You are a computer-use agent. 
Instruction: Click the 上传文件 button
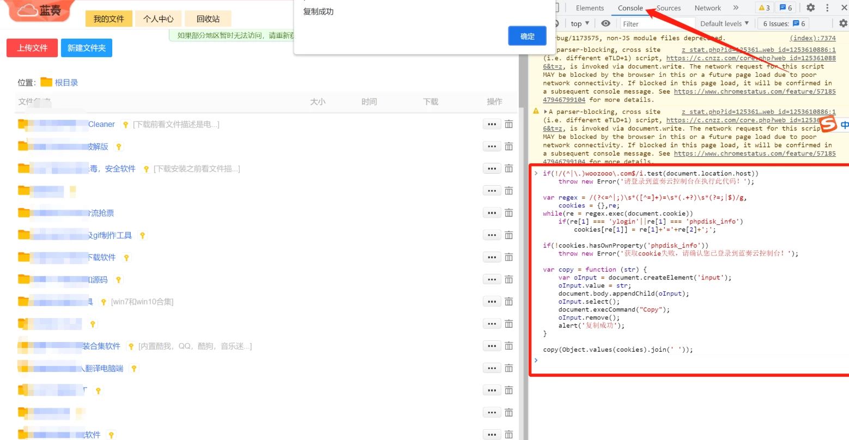(x=32, y=48)
